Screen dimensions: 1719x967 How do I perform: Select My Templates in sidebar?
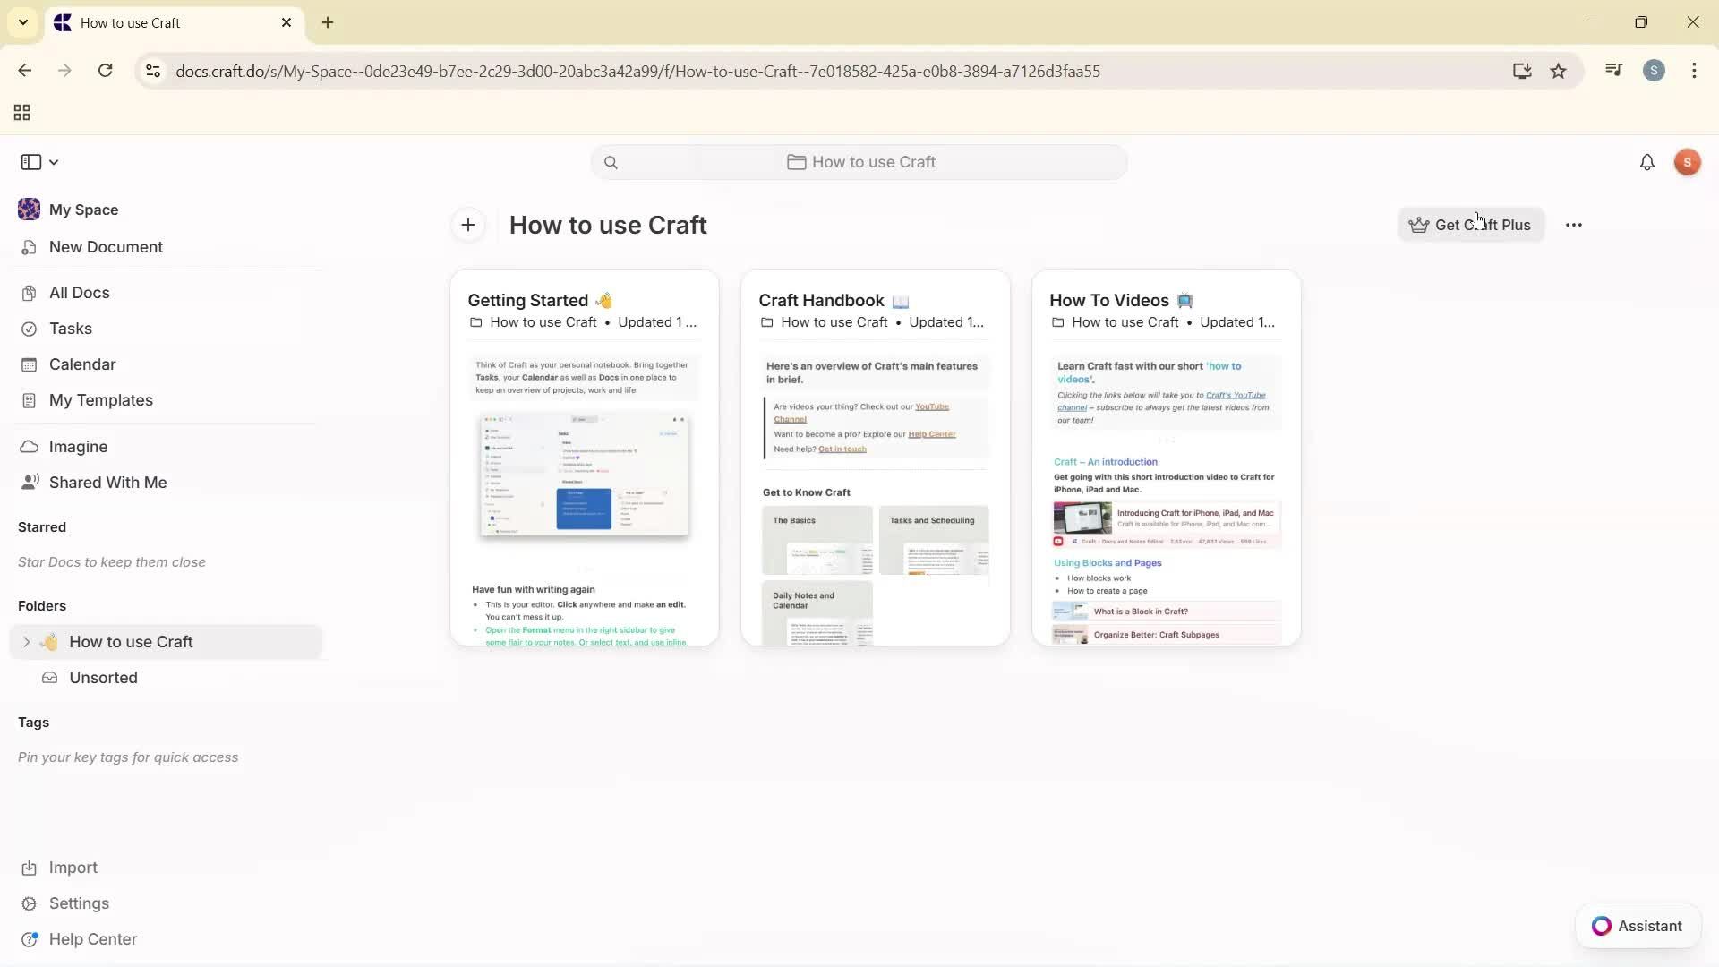click(x=100, y=400)
